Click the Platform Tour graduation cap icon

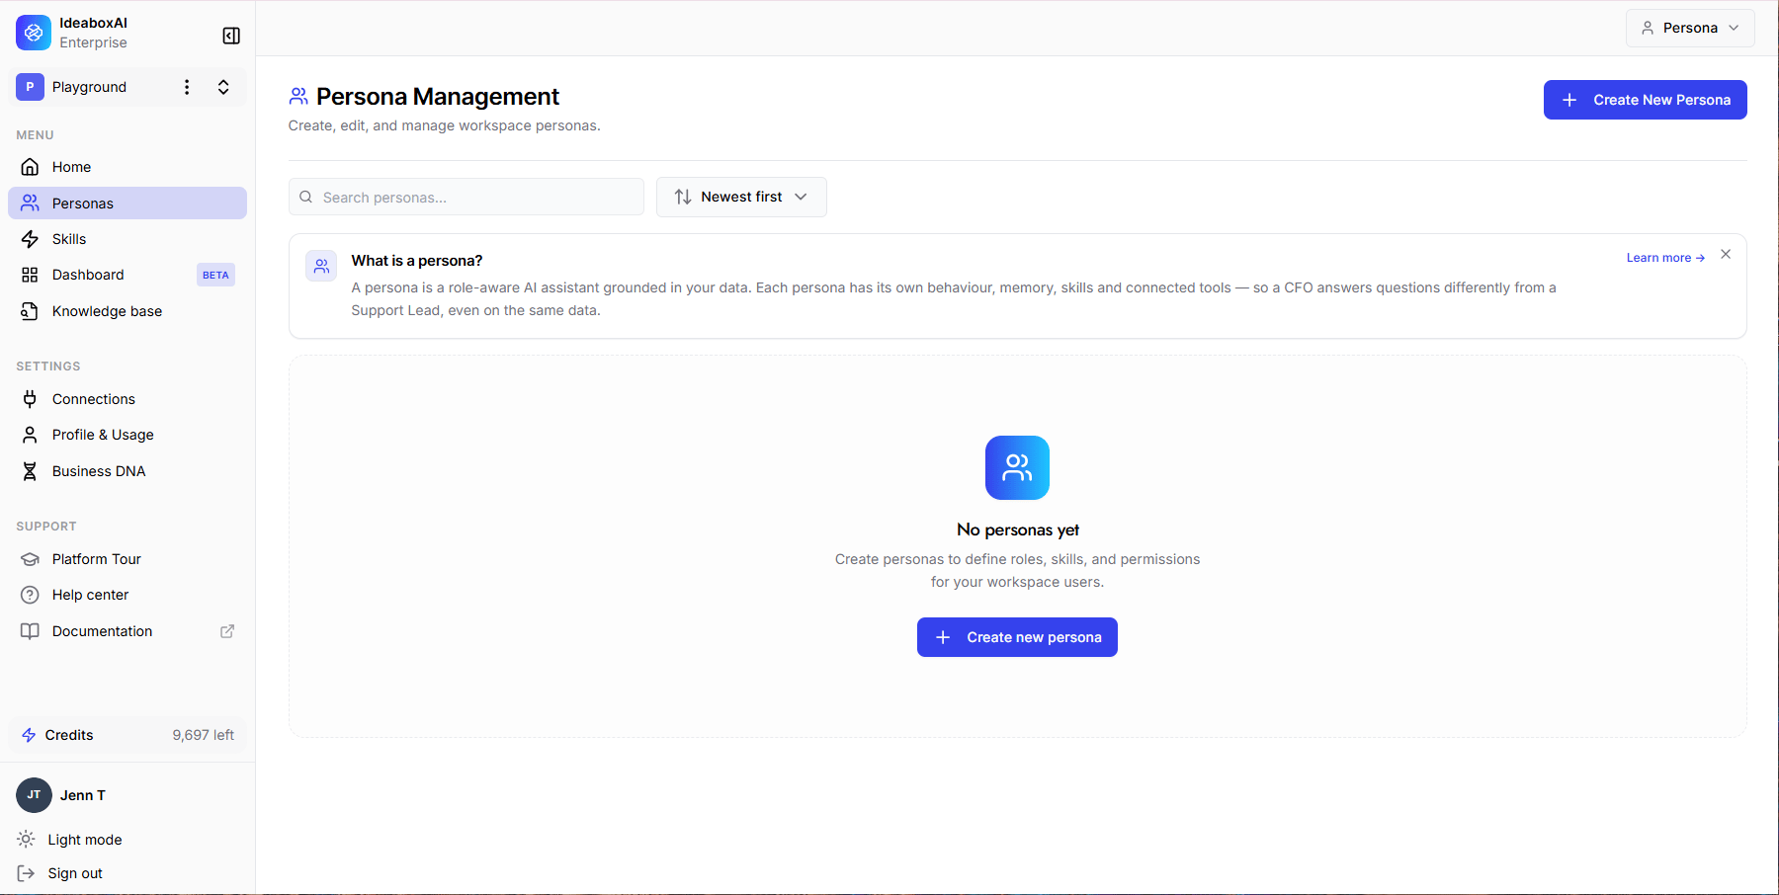pos(30,559)
